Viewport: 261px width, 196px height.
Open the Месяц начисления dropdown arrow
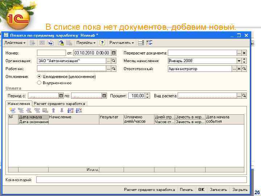tap(239, 61)
